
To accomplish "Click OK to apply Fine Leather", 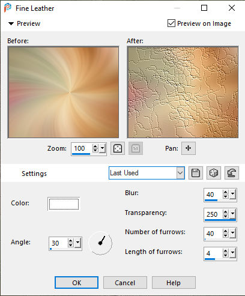I will (x=76, y=283).
